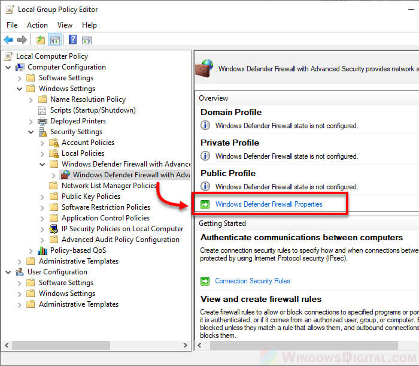Viewport: 419px width, 366px height.
Task: Open the View menu
Action: 65,25
